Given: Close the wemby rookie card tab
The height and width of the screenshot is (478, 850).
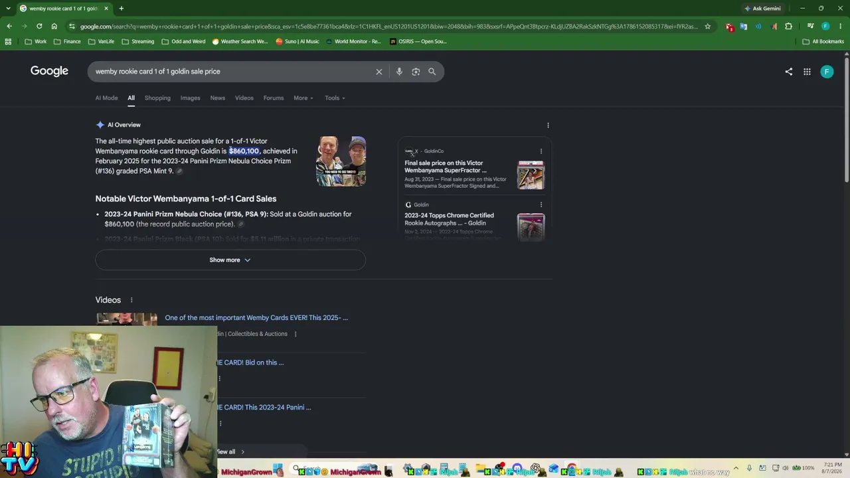Looking at the screenshot, I should [106, 9].
